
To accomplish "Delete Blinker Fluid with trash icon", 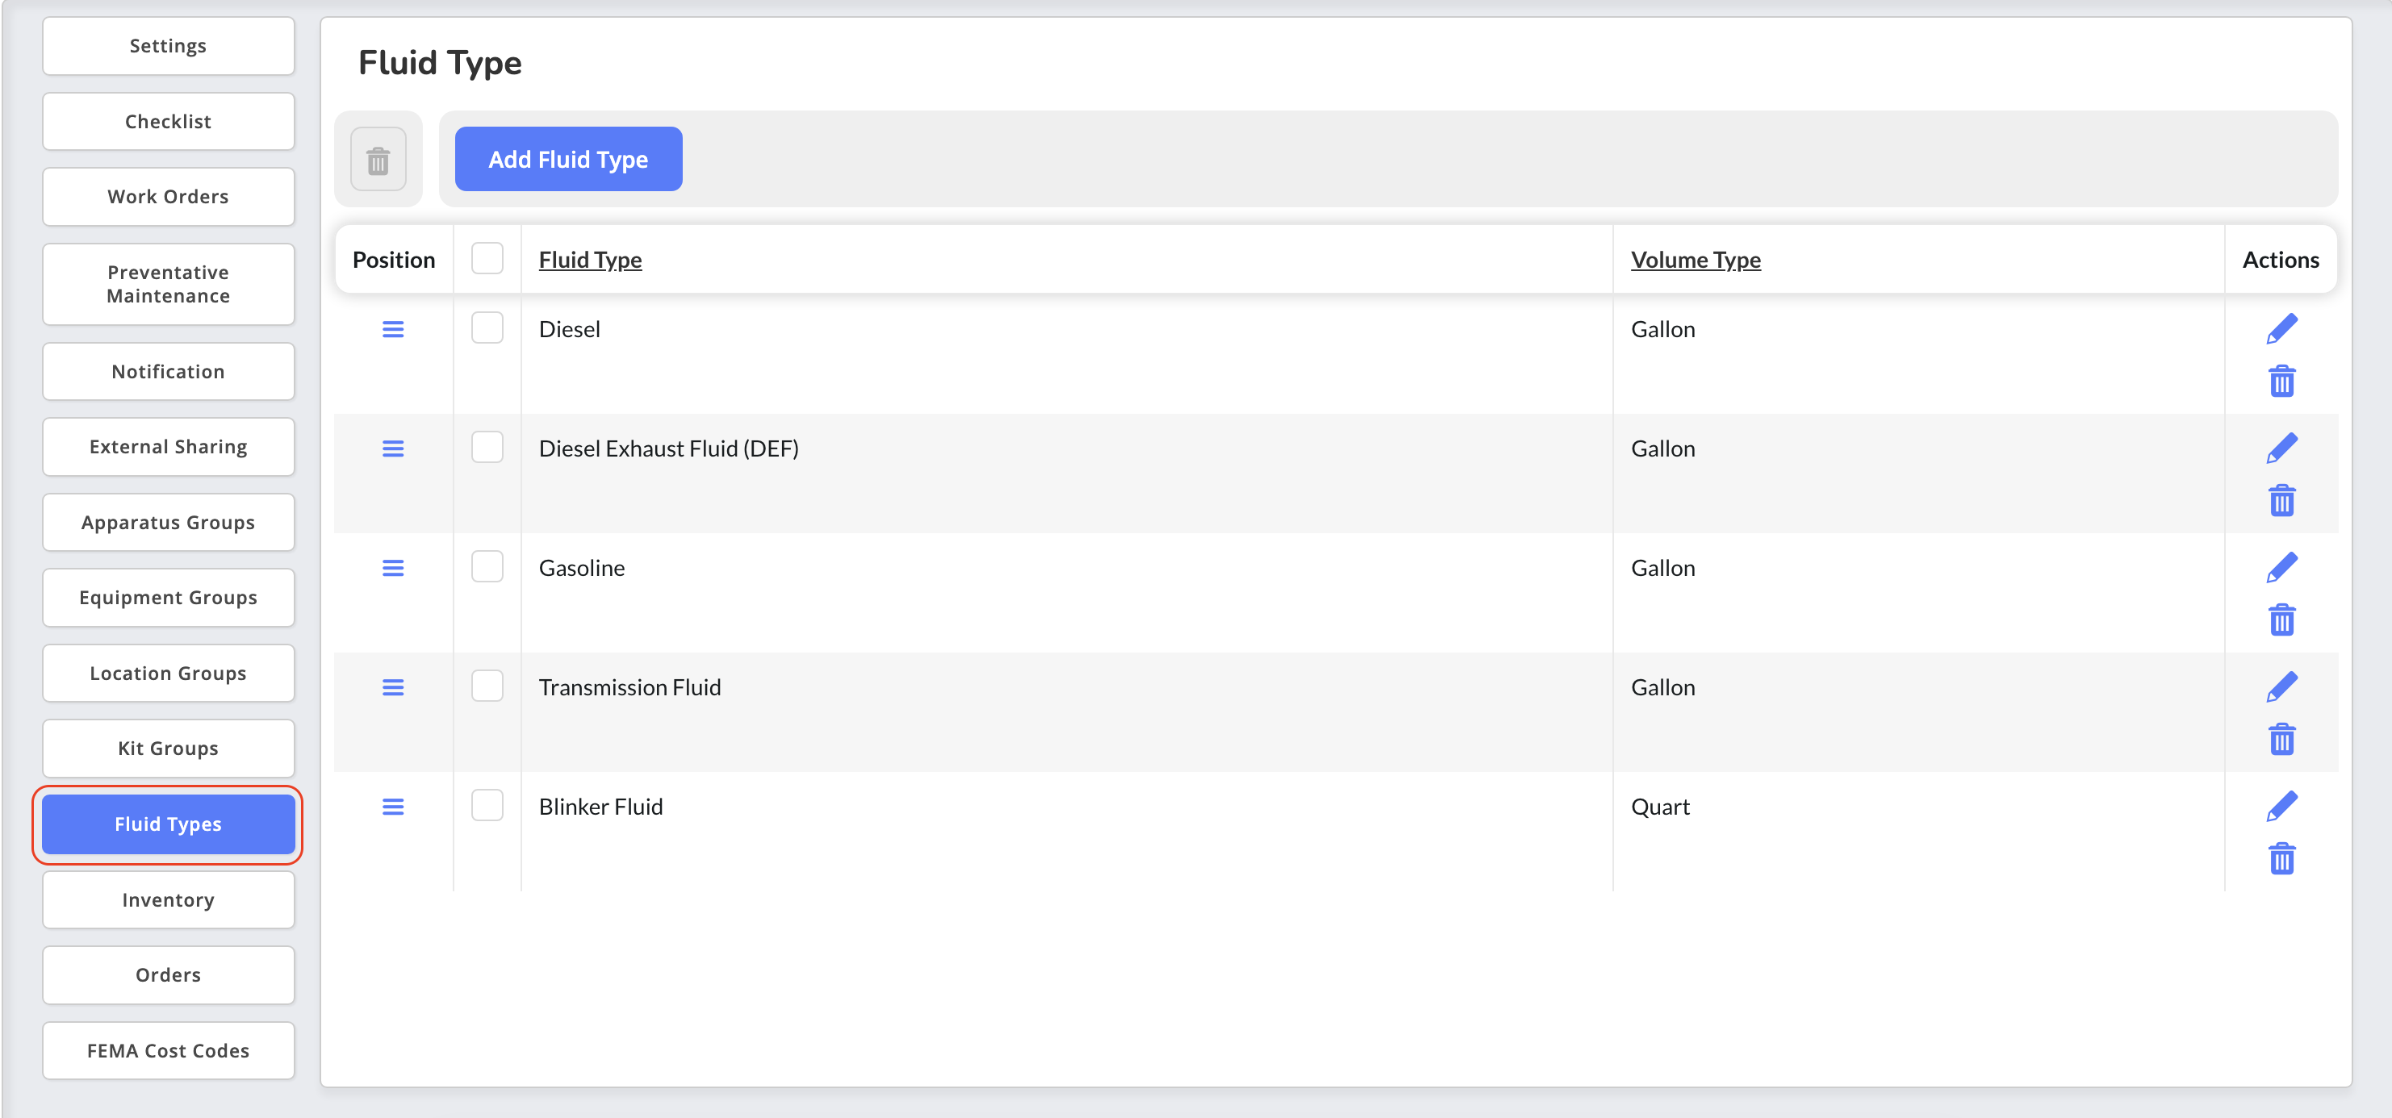I will coord(2281,859).
